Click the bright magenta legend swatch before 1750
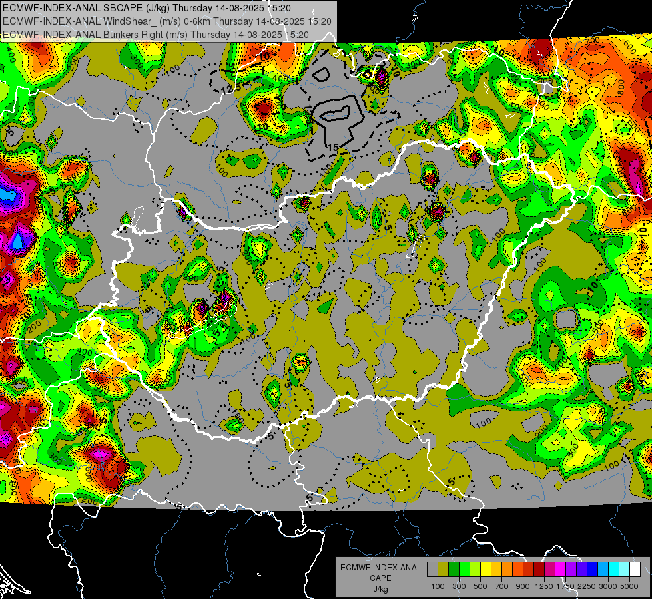652x599 pixels. tap(561, 570)
